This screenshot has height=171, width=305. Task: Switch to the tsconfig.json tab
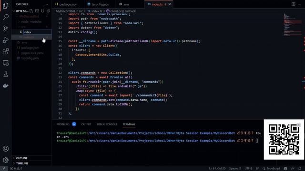tap(100, 4)
